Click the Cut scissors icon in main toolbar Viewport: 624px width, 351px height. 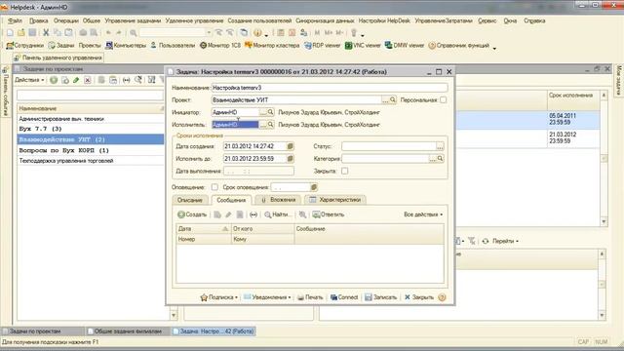[46, 32]
